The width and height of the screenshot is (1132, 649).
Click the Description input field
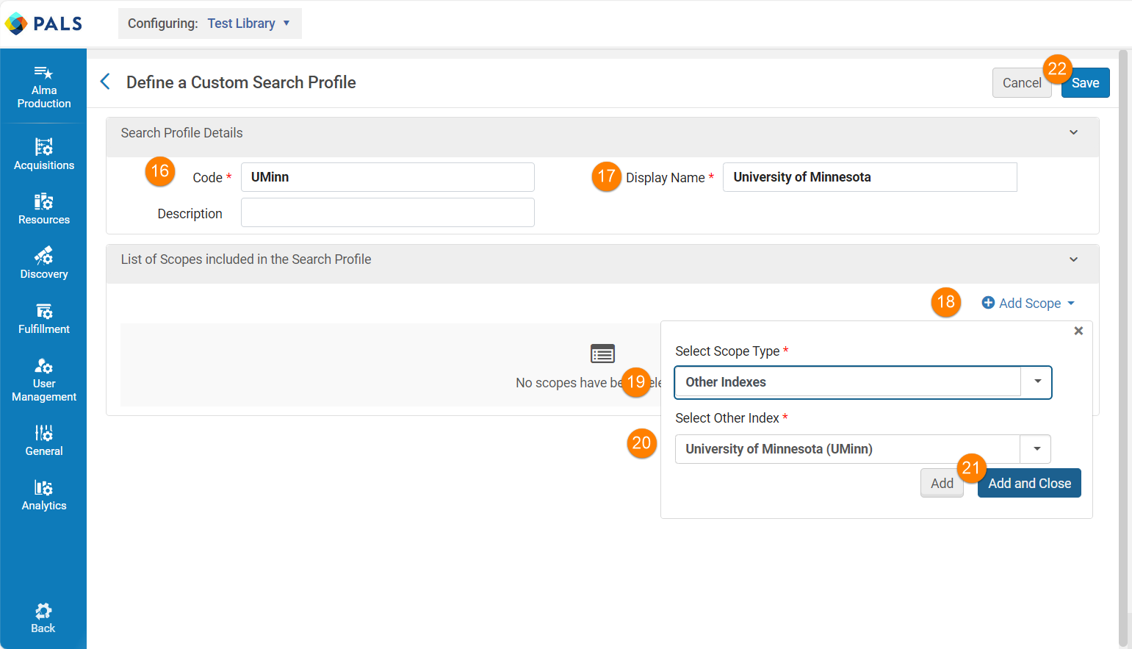(387, 212)
